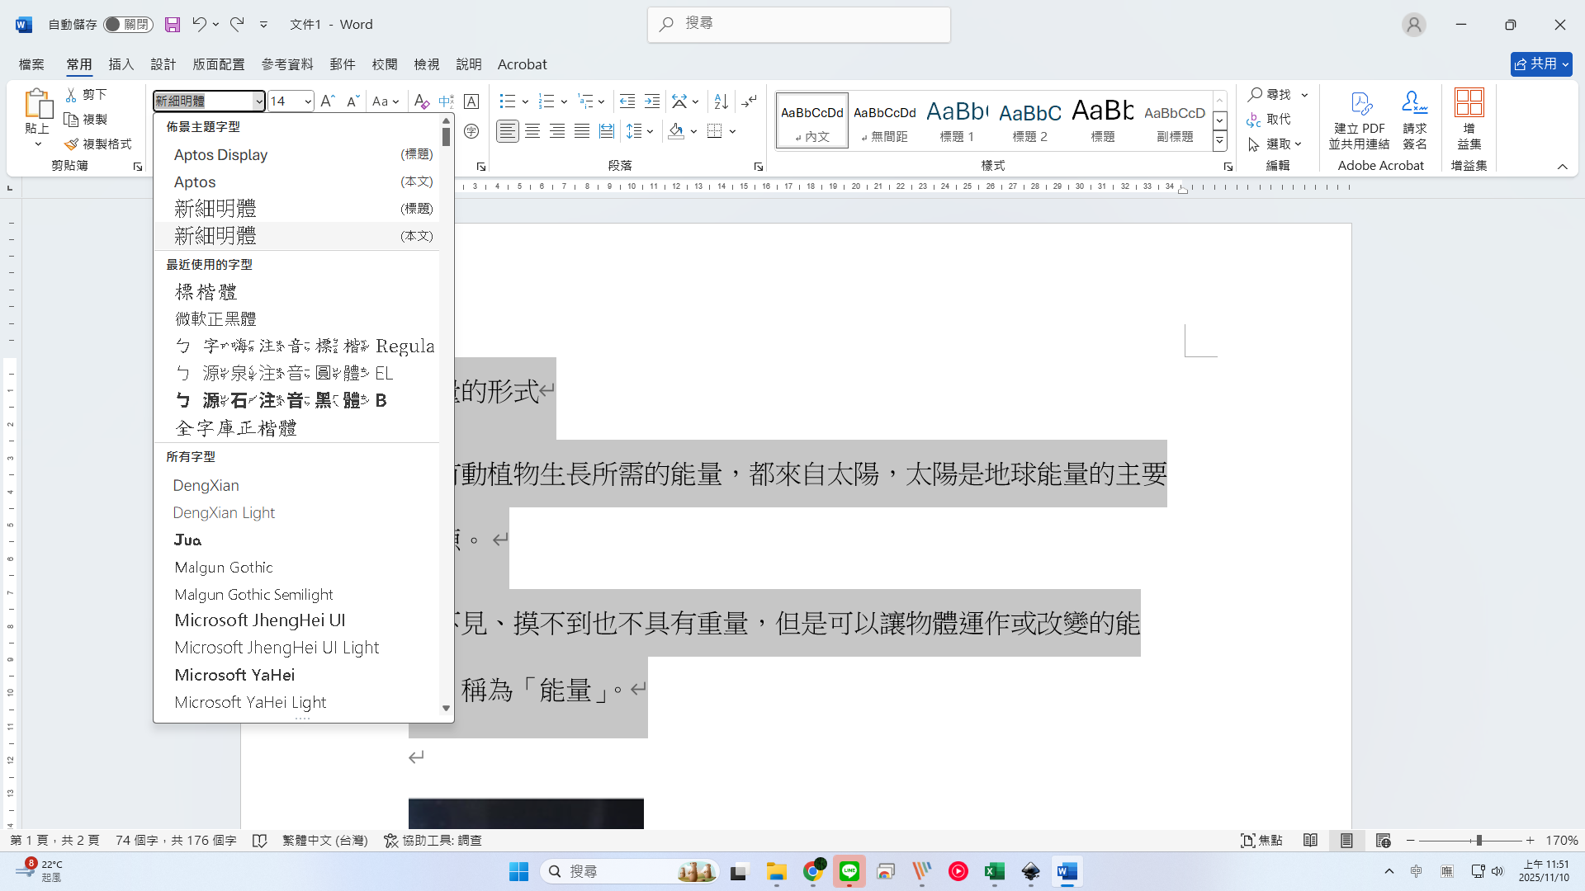Click the increase font size icon
Viewport: 1585px width, 891px height.
[x=327, y=101]
